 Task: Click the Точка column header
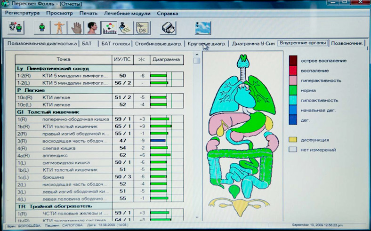point(64,59)
